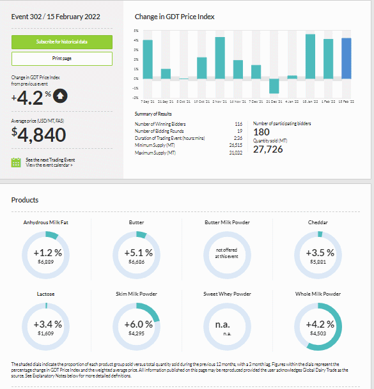Click the Summary of Results heading
The height and width of the screenshot is (389, 374).
[x=153, y=114]
